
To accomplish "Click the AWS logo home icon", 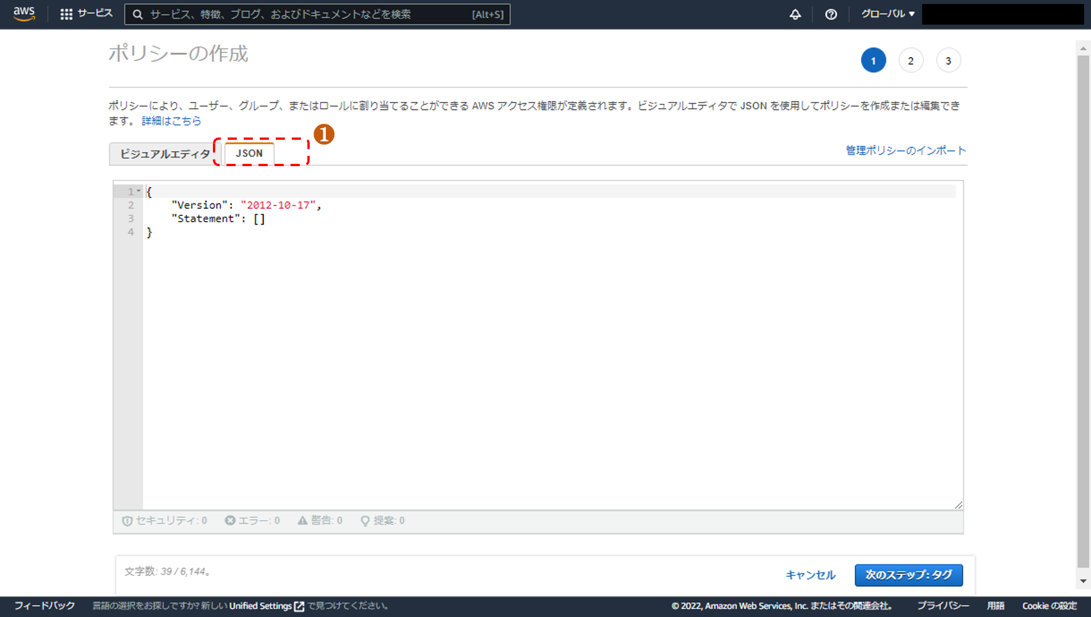I will 24,14.
